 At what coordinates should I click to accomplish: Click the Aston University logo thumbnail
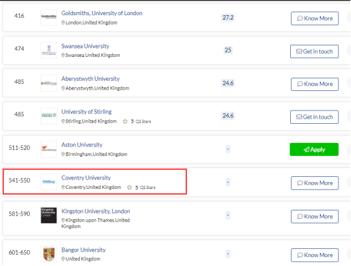[x=49, y=149]
